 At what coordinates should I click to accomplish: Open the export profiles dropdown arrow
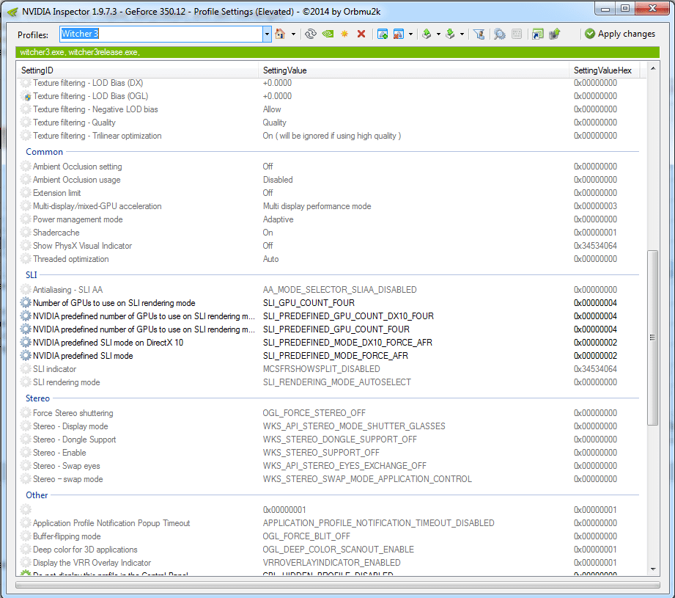pos(438,34)
